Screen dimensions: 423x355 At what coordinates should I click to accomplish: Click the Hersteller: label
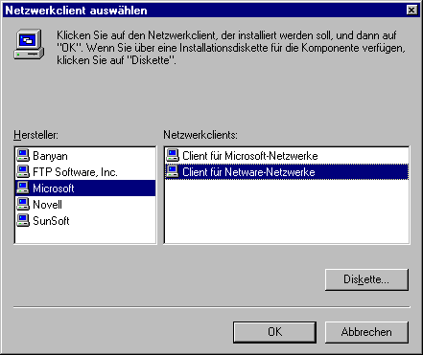point(35,135)
